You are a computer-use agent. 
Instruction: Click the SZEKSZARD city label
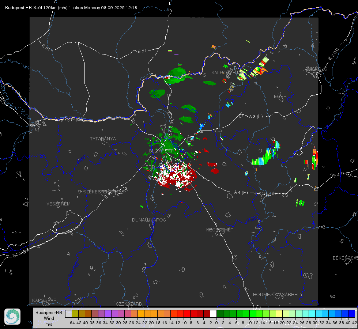click(129, 304)
